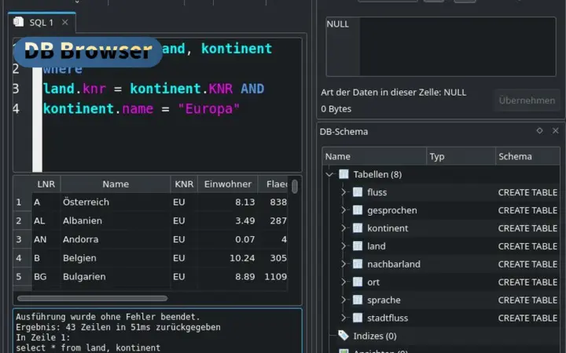Click the results vertical scrollbar

coord(295,187)
